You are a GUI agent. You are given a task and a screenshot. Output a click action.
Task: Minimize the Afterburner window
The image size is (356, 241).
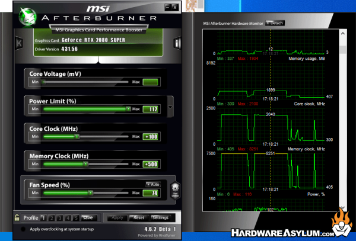pos(168,7)
